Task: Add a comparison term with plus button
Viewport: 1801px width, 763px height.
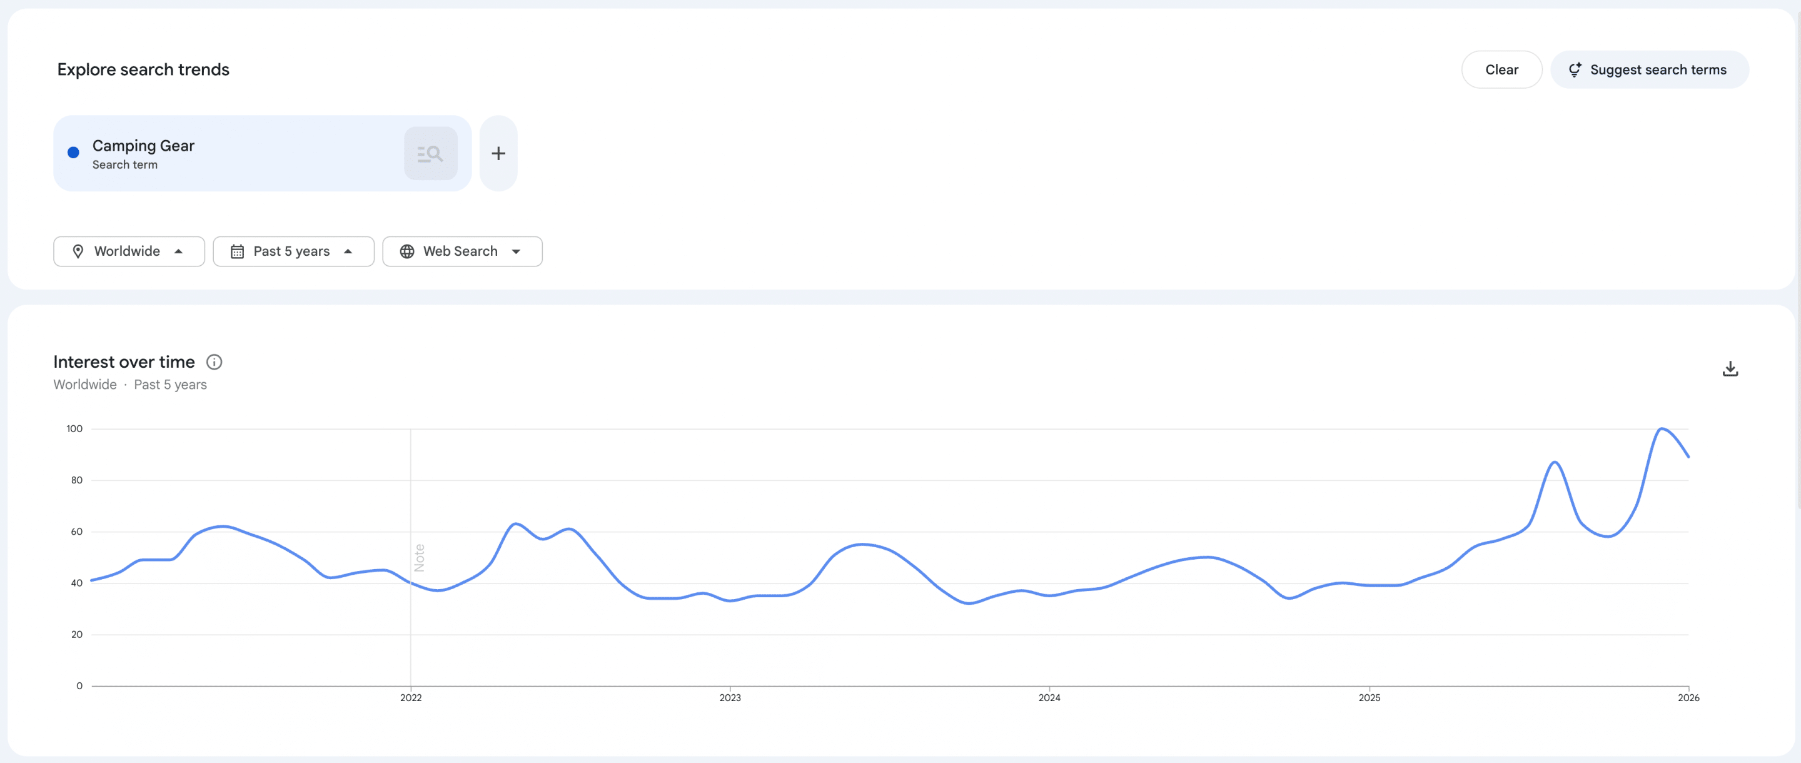Action: [x=498, y=153]
